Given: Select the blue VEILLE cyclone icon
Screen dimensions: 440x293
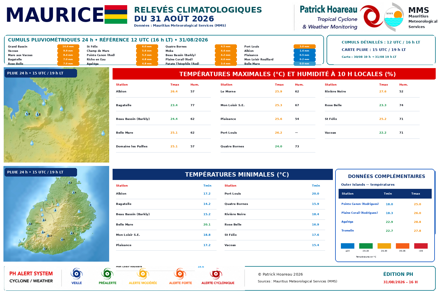Looking at the screenshot, I should [x=76, y=274].
